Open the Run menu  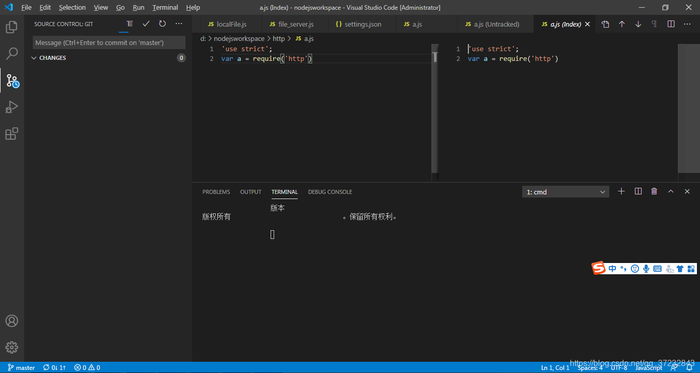(138, 7)
